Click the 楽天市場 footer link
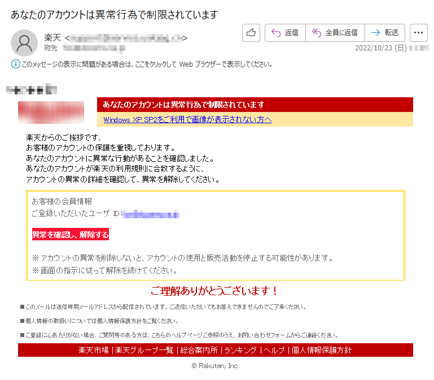The height and width of the screenshot is (380, 434). (x=94, y=350)
